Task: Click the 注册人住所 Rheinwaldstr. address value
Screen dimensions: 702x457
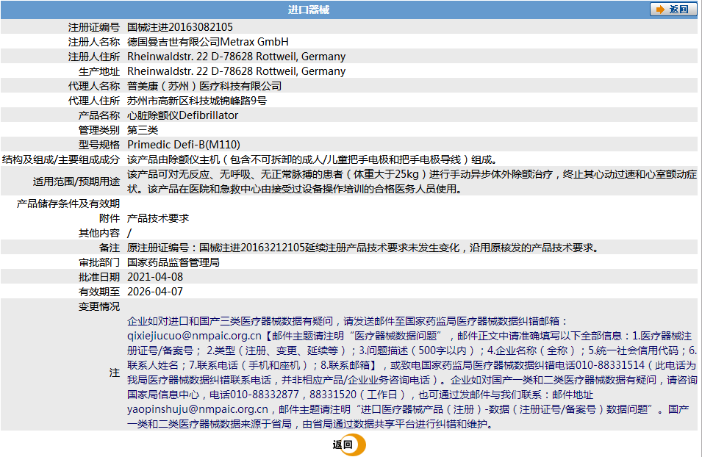Action: tap(237, 57)
